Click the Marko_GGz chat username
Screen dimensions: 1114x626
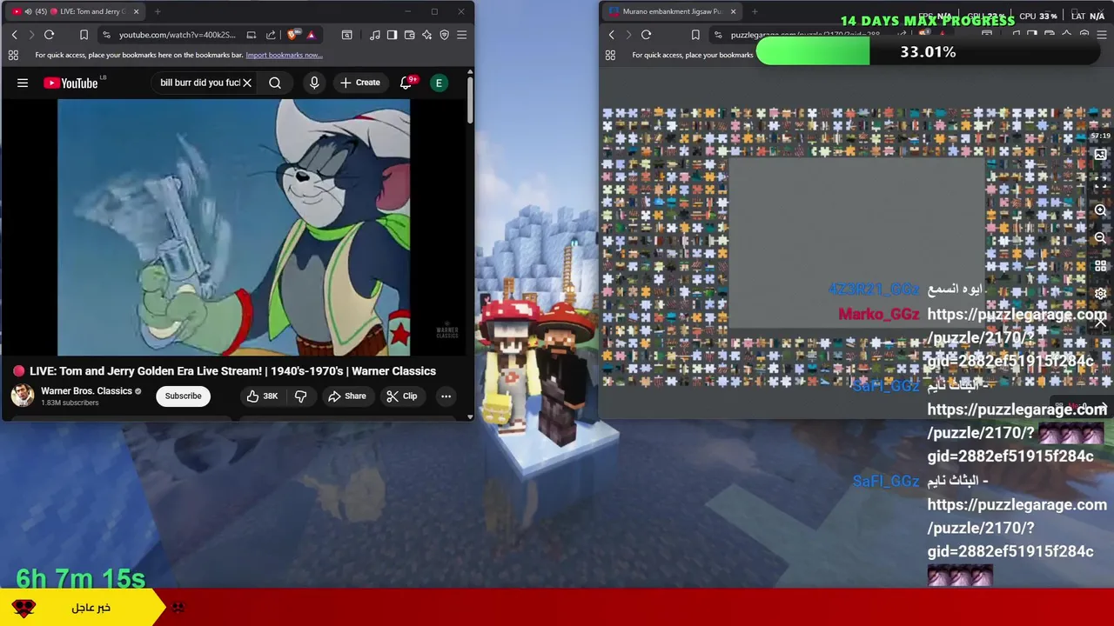point(878,314)
